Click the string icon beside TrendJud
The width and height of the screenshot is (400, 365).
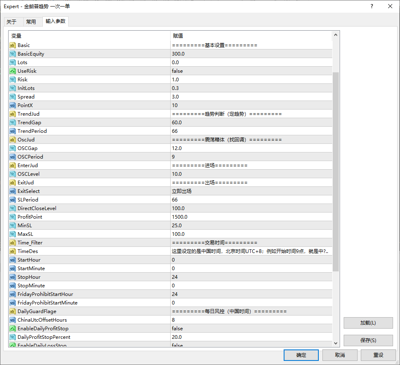13,114
